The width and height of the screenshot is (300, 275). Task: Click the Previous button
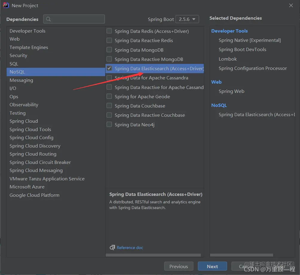click(x=179, y=266)
